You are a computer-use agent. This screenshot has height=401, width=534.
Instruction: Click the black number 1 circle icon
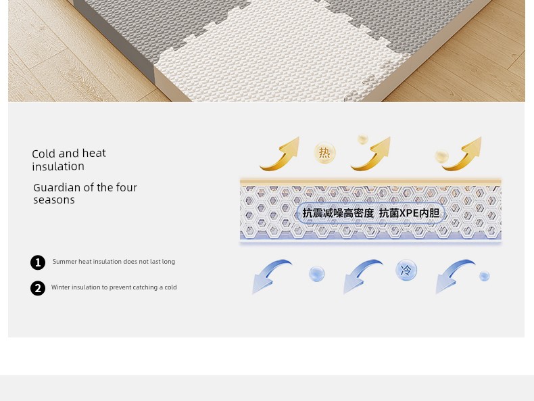point(38,262)
